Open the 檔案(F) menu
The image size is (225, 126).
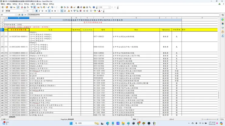click(3, 4)
